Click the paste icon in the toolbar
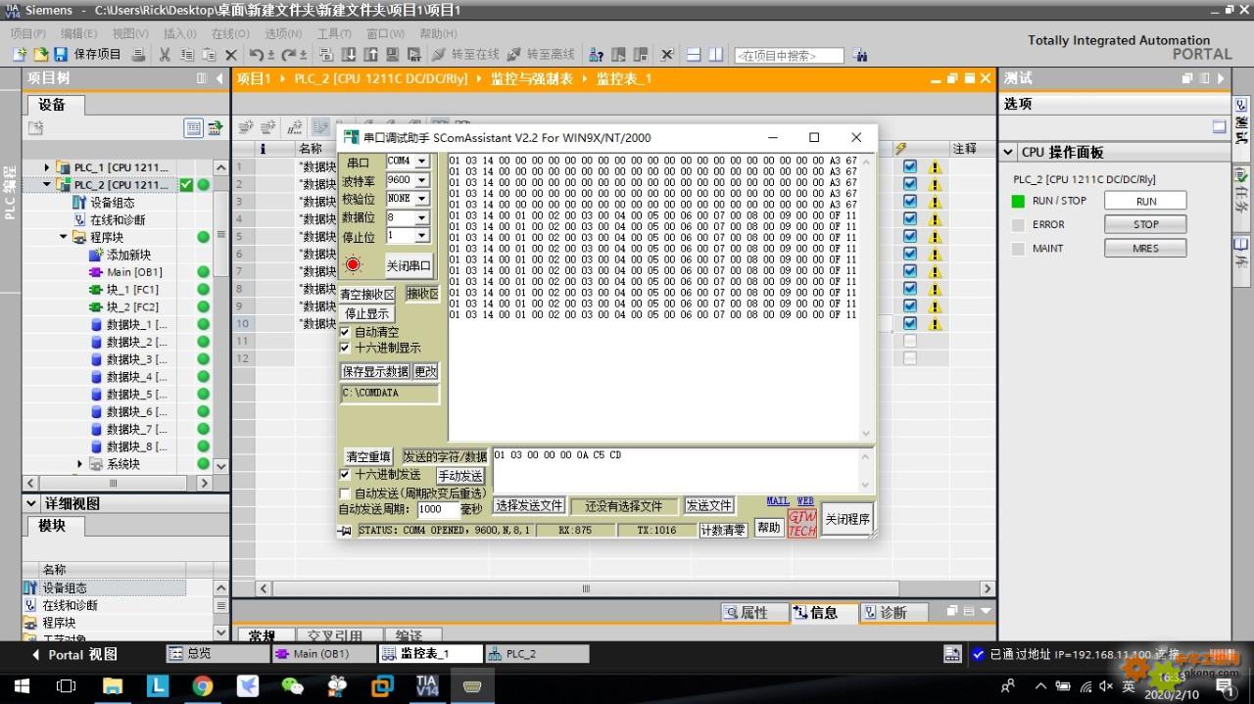1254x704 pixels. (x=210, y=55)
